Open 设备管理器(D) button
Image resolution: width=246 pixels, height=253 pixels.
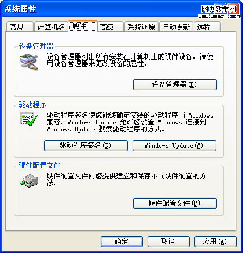[x=175, y=85]
